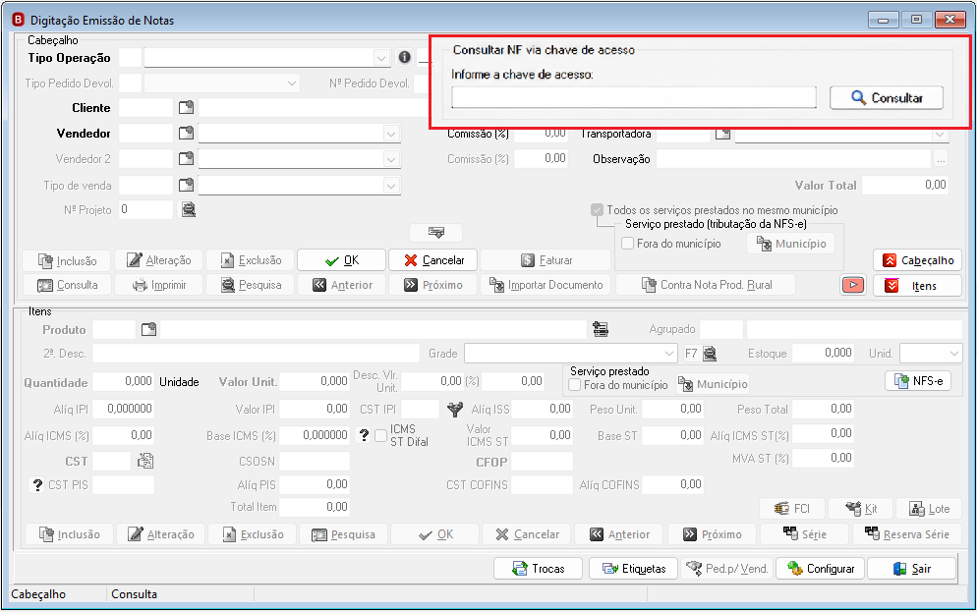Open the Configurar button
The height and width of the screenshot is (612, 977).
tap(820, 569)
